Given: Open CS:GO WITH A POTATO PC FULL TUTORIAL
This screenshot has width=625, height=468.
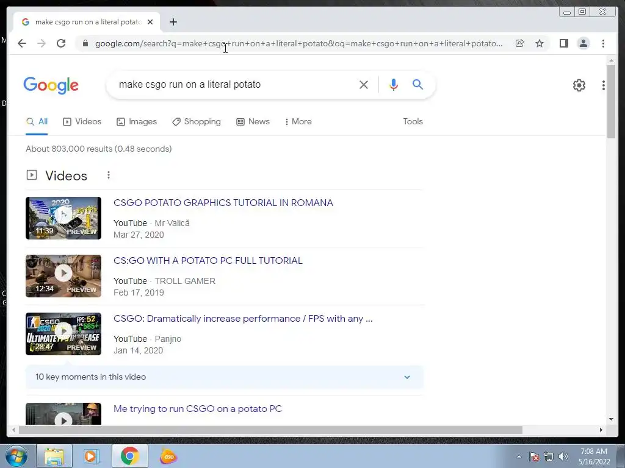Looking at the screenshot, I should coord(208,261).
